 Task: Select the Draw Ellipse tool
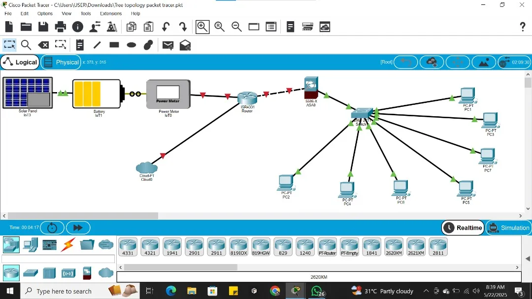(x=132, y=45)
